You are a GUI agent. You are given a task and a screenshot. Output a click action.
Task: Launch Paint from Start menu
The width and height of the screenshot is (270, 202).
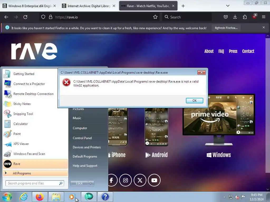[x=35, y=134]
